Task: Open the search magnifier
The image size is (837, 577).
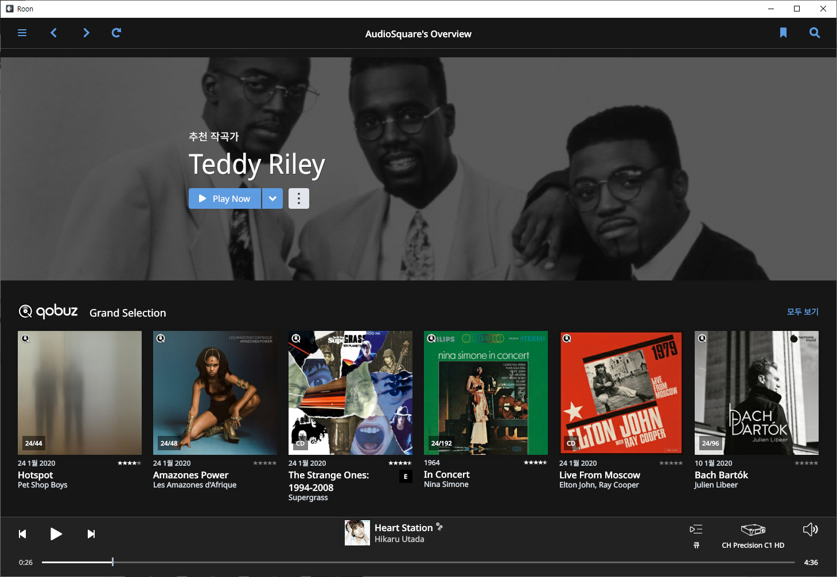Action: [x=814, y=33]
